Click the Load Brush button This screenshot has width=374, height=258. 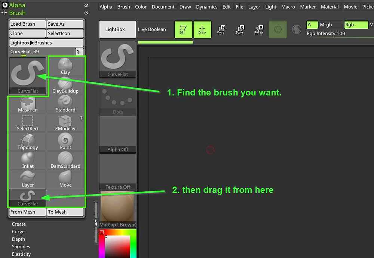point(27,24)
